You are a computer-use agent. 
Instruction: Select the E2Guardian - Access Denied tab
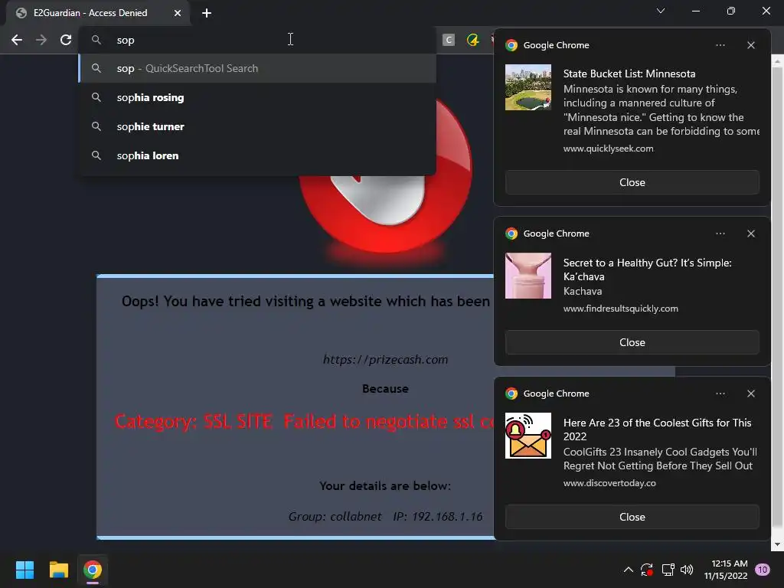98,13
